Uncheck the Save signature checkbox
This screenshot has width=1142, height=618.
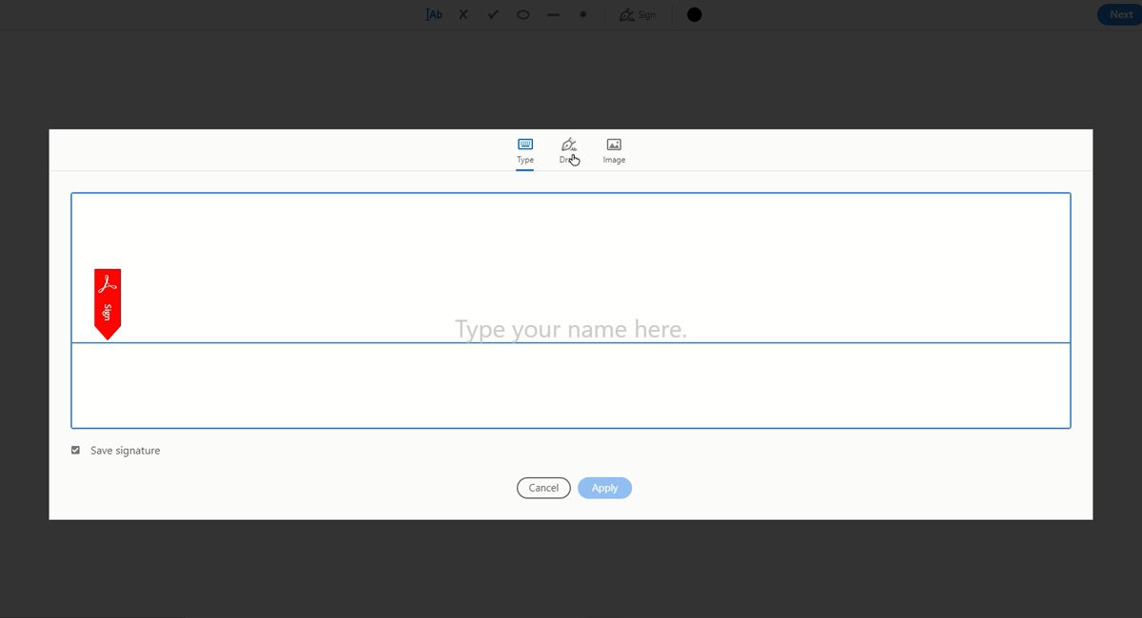click(76, 450)
